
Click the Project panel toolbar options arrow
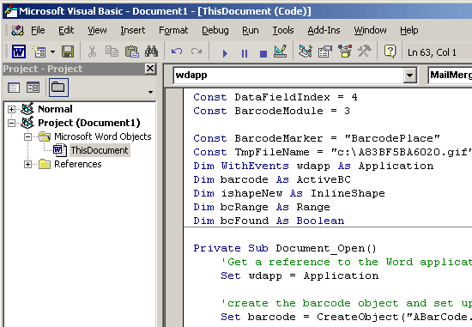(x=150, y=92)
